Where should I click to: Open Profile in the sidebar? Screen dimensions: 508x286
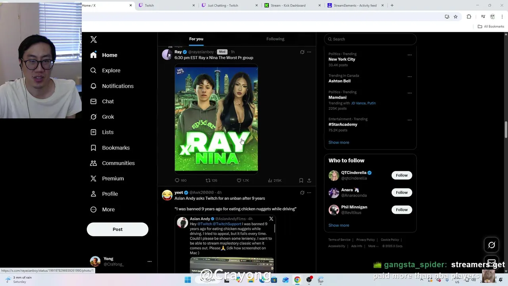coord(104,194)
